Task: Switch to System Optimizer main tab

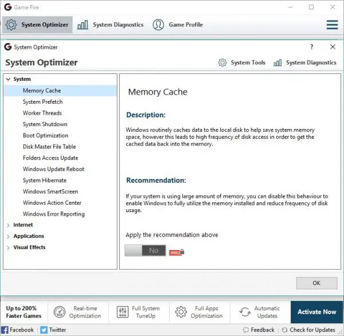Action: click(37, 25)
